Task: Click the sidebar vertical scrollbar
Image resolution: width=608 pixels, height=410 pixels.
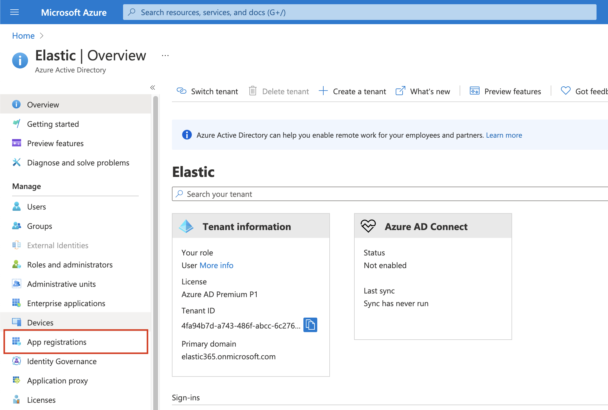Action: pyautogui.click(x=155, y=242)
